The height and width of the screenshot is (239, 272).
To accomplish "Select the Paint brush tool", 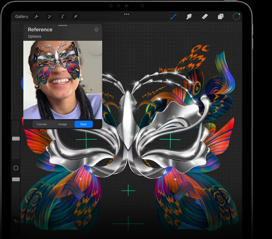I will (x=173, y=17).
